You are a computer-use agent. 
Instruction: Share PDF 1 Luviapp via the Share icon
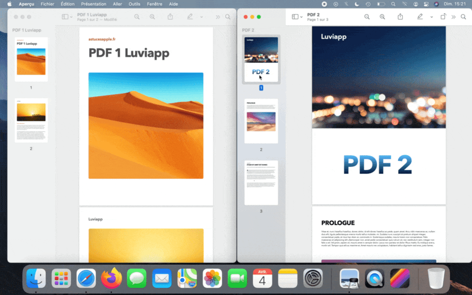170,16
